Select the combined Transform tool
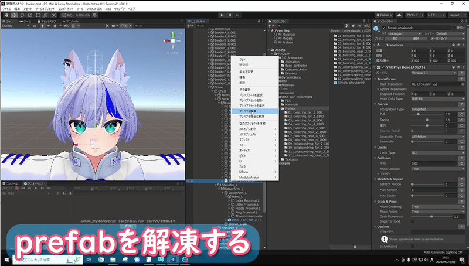The width and height of the screenshot is (469, 266). 46,15
